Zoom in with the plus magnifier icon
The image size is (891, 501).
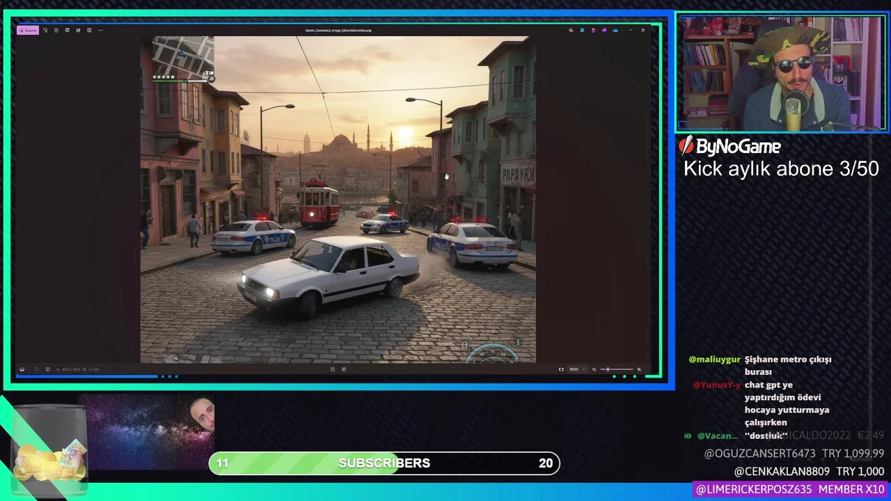point(639,369)
